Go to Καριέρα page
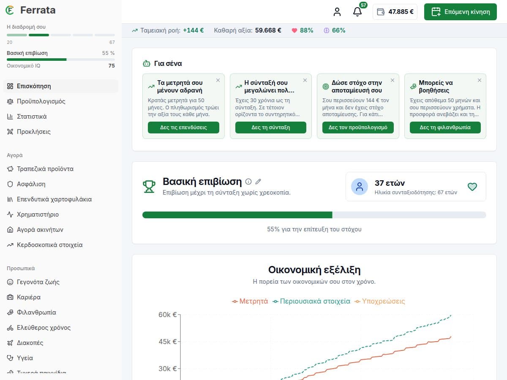This screenshot has height=380, width=507. point(61,297)
